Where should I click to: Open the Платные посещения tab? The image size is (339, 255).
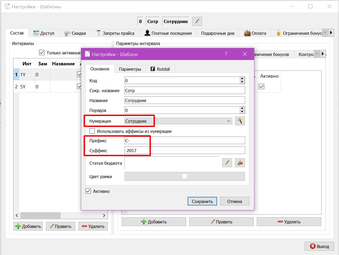[x=168, y=33]
